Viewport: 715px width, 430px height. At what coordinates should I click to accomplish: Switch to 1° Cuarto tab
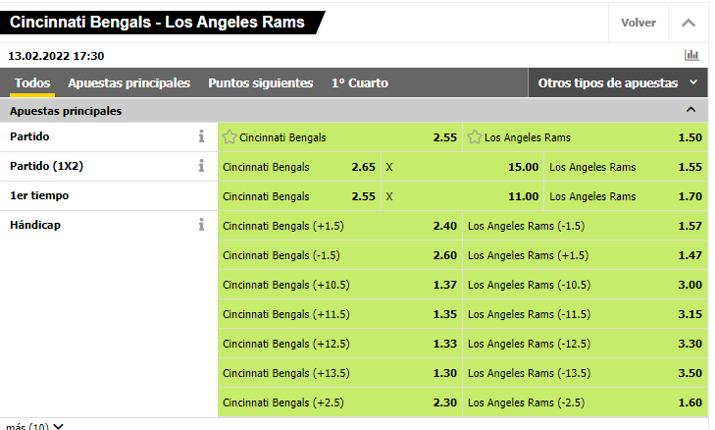(360, 83)
